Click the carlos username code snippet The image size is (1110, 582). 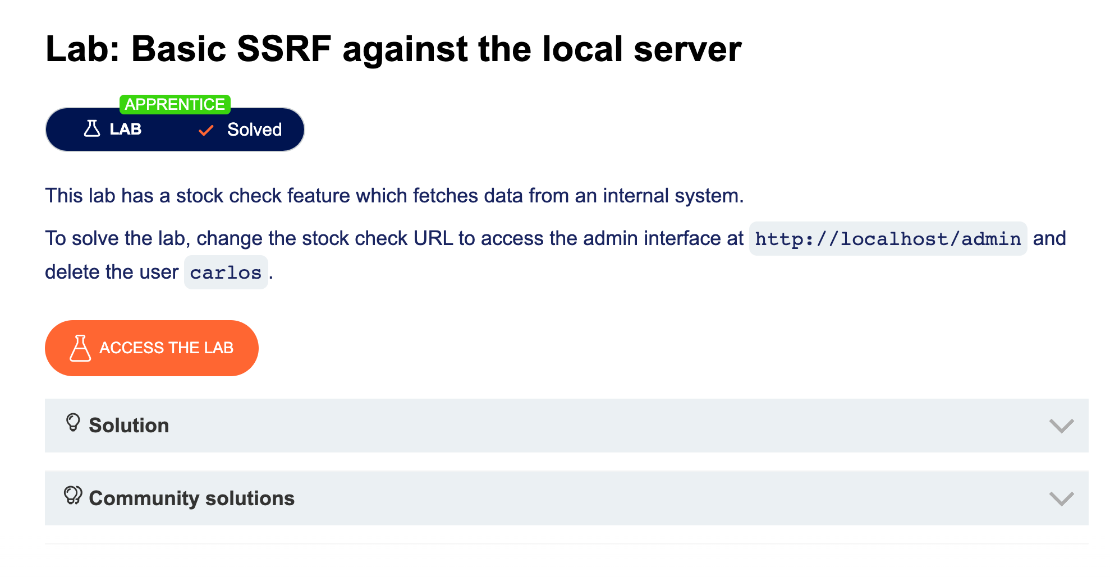[226, 272]
